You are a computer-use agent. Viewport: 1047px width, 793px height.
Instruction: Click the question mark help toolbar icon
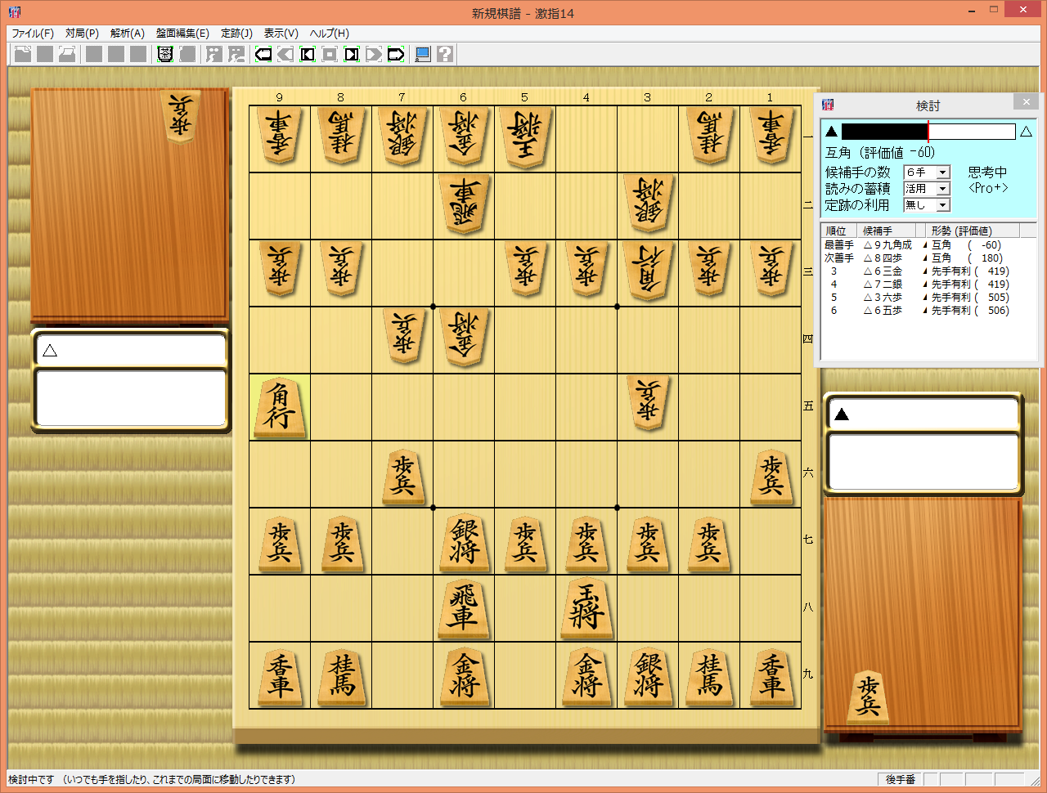point(445,55)
